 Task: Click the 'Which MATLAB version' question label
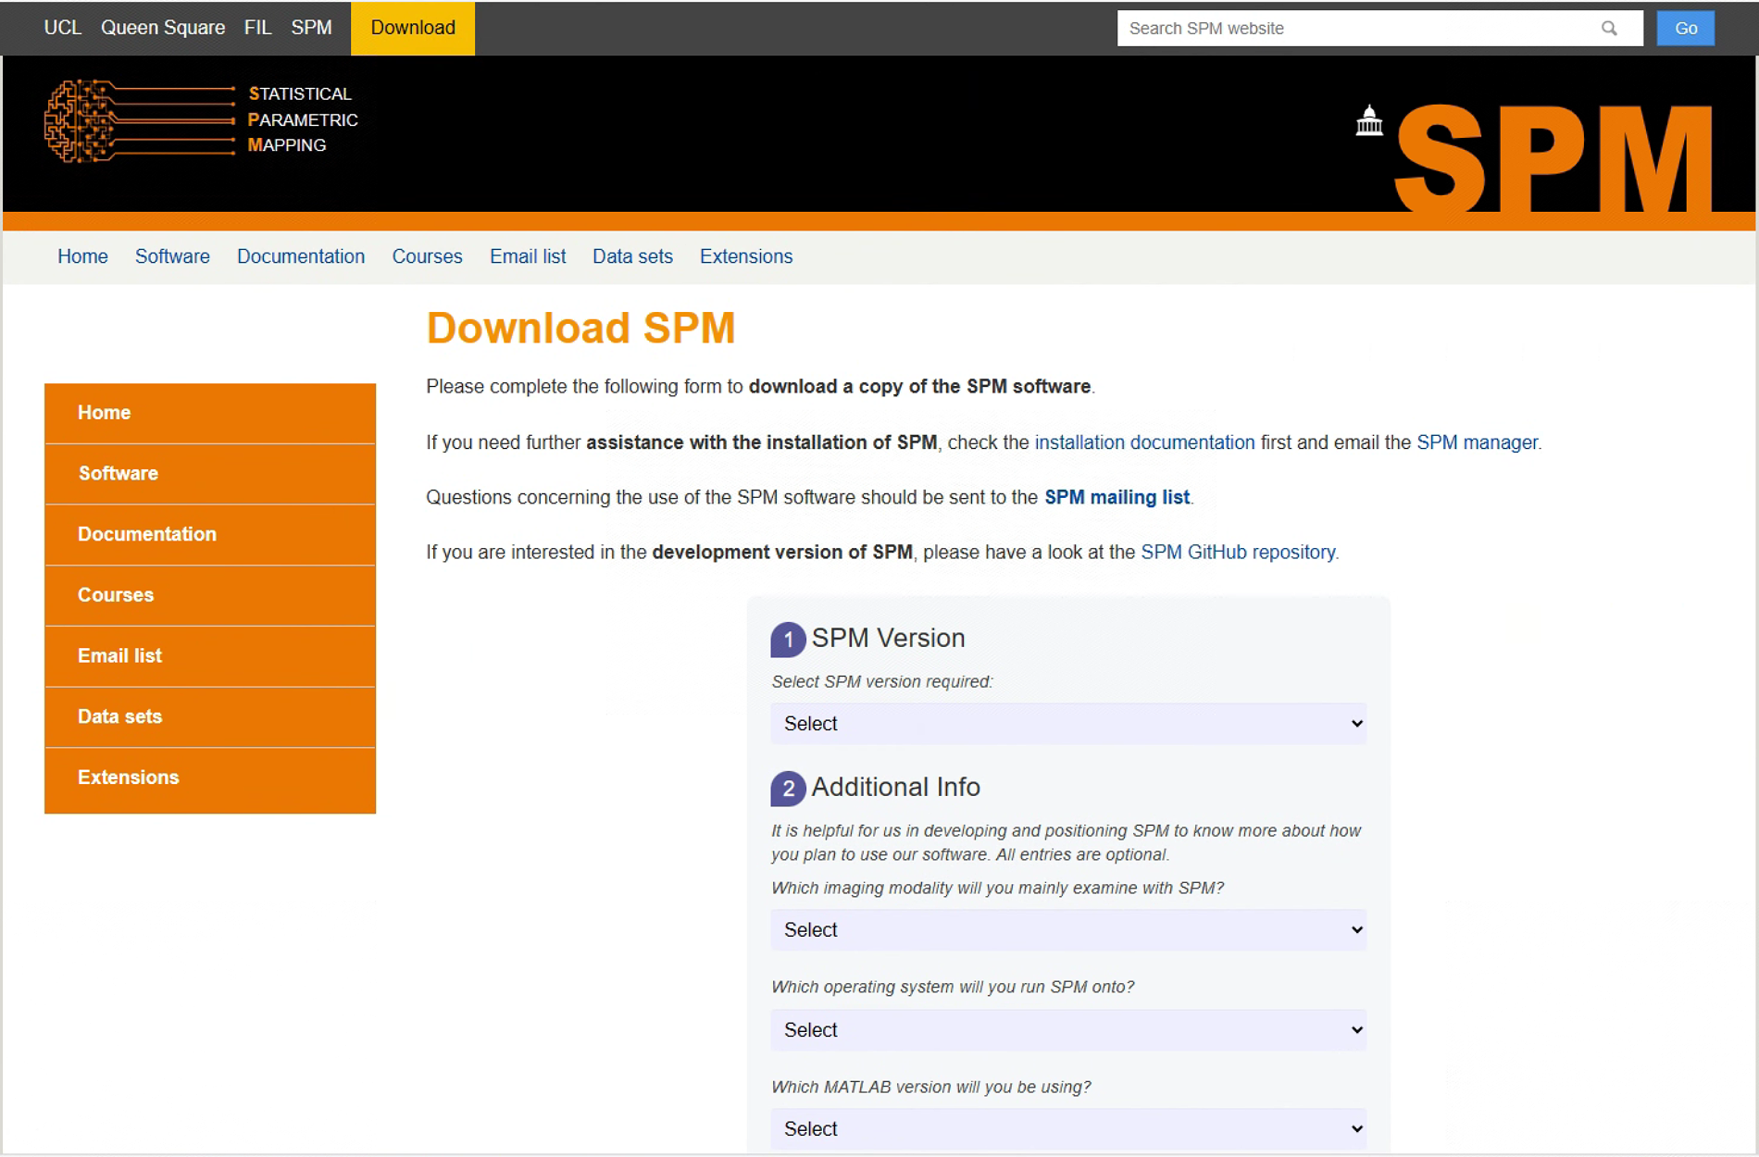coord(931,1087)
